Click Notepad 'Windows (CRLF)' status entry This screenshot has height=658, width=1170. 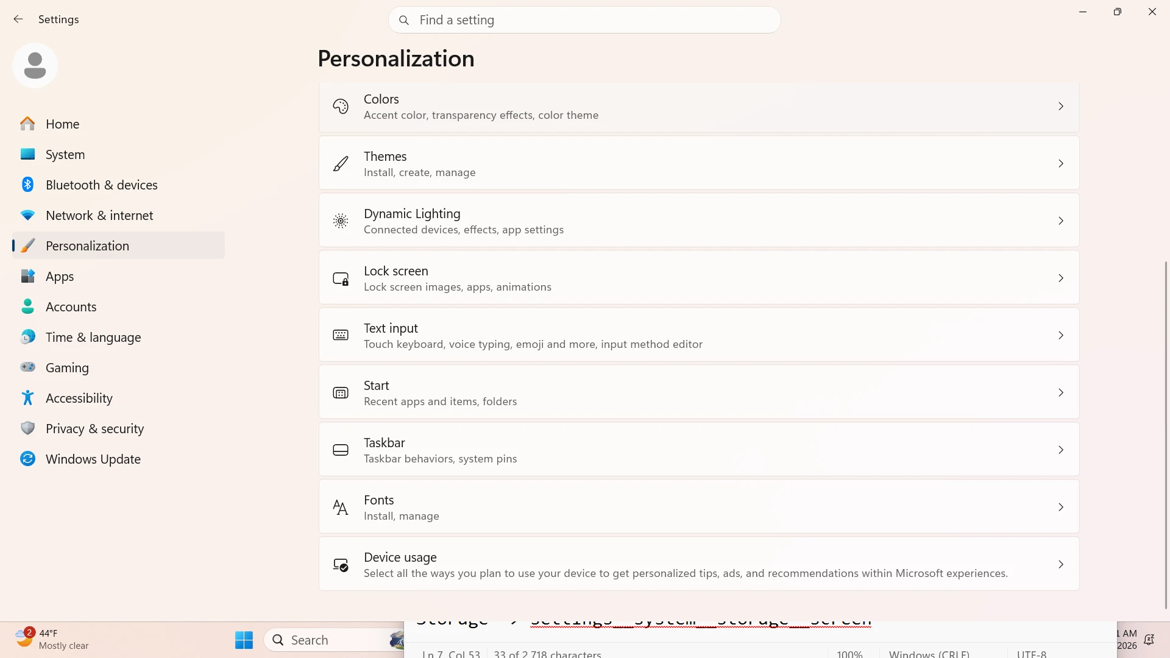[x=929, y=653]
